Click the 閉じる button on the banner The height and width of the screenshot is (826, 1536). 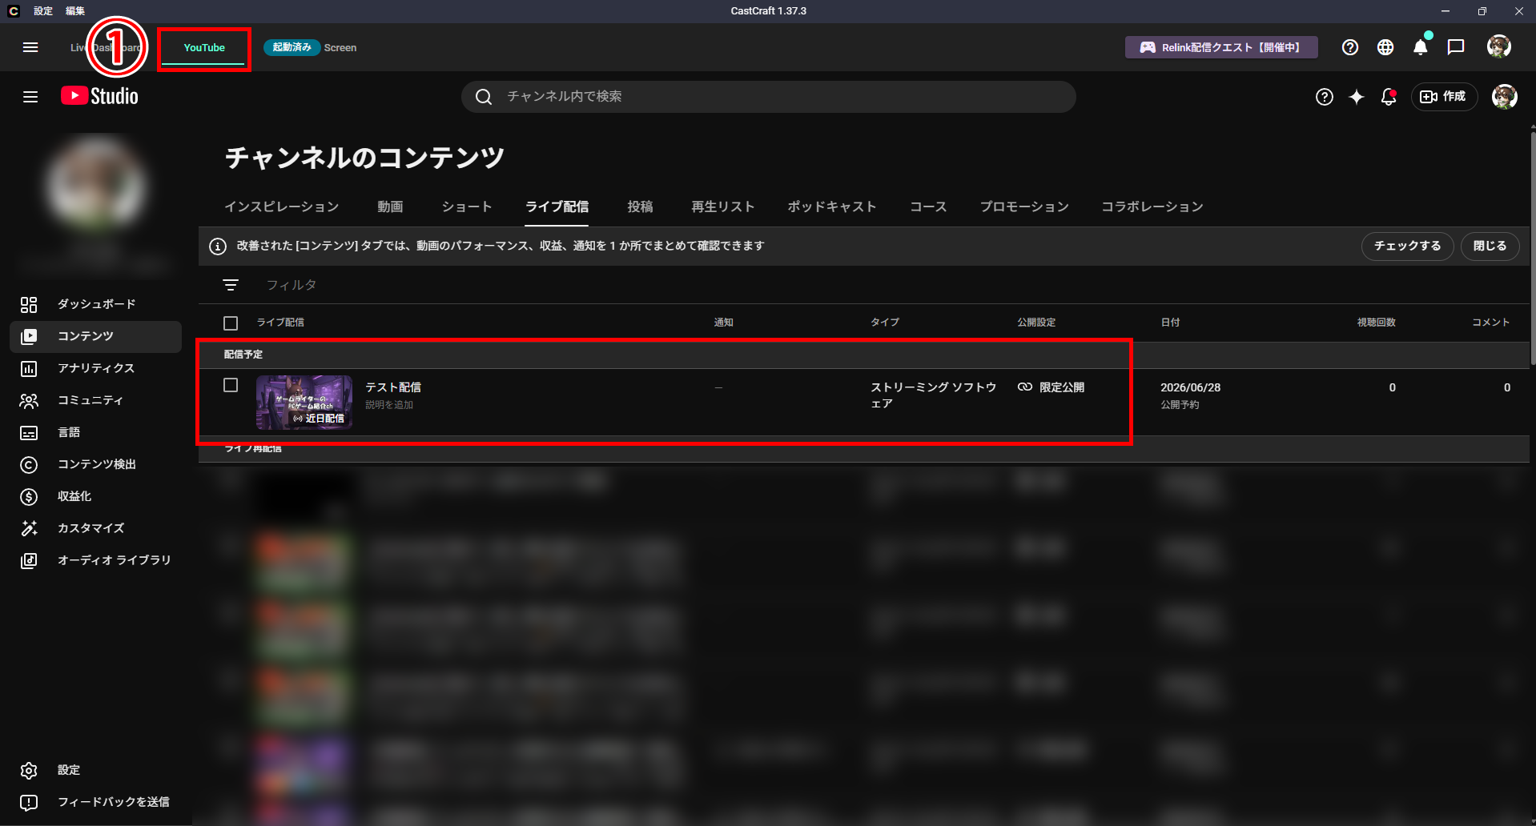(x=1490, y=247)
